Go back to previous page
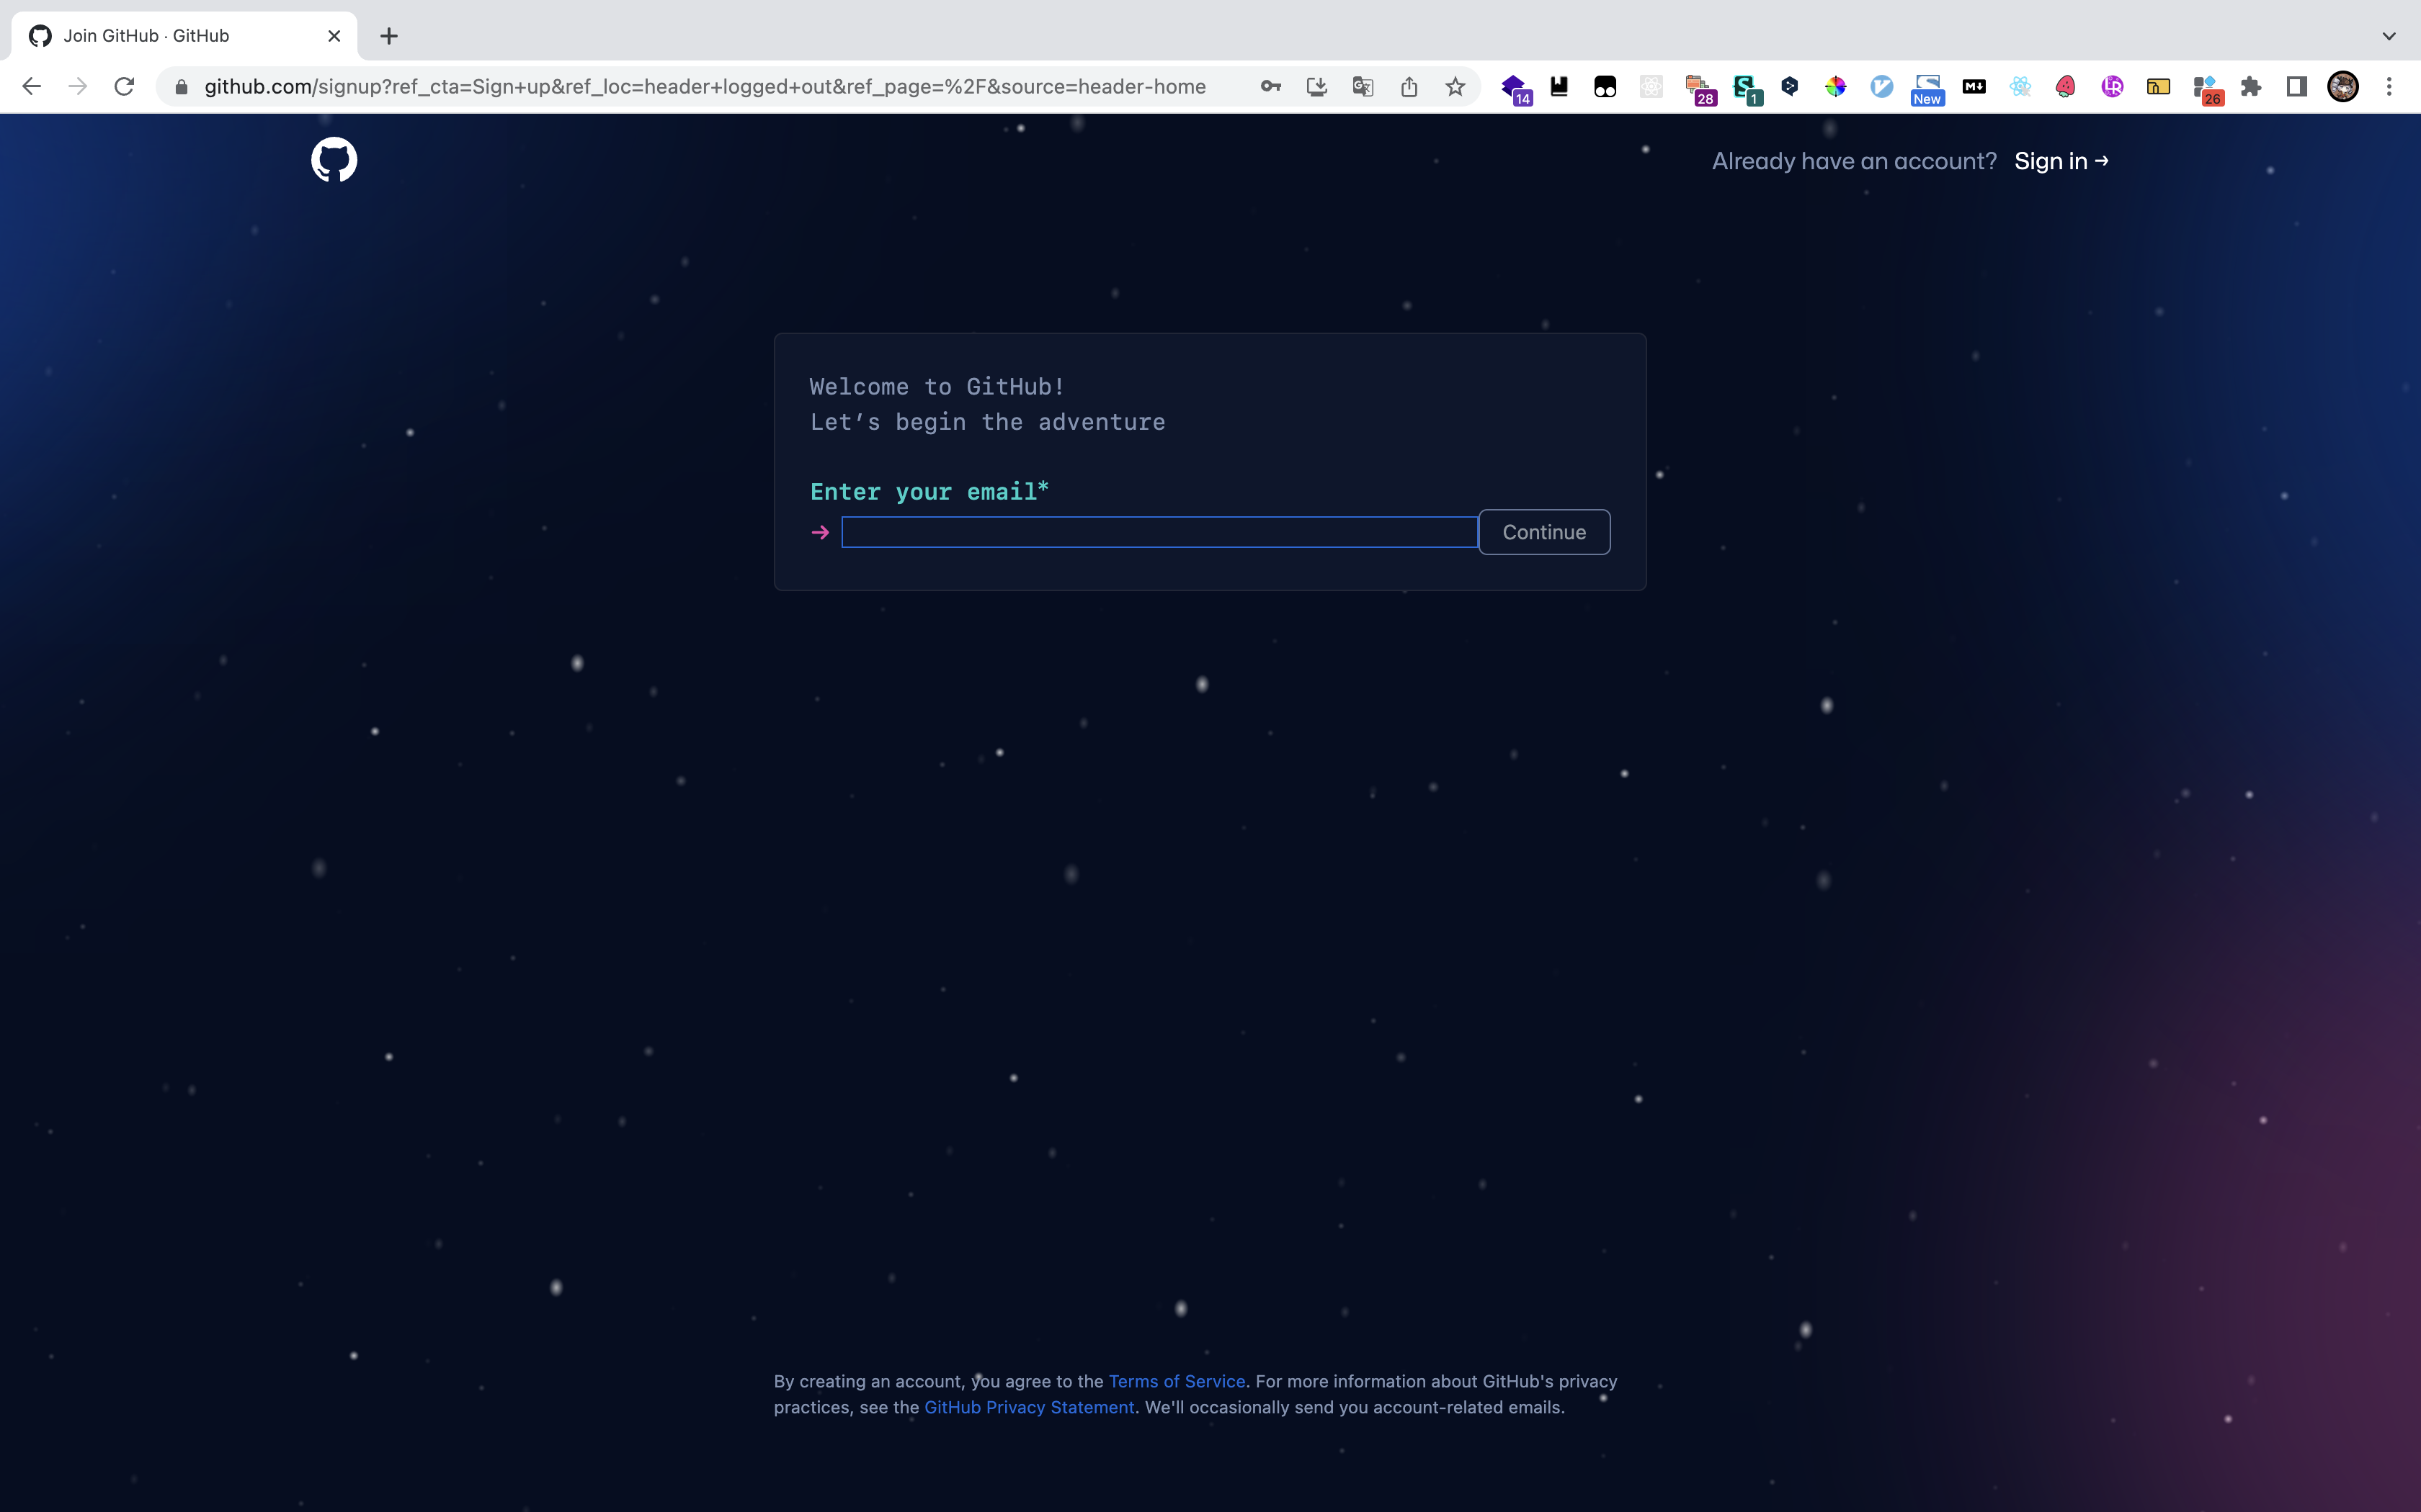The width and height of the screenshot is (2421, 1512). [32, 87]
